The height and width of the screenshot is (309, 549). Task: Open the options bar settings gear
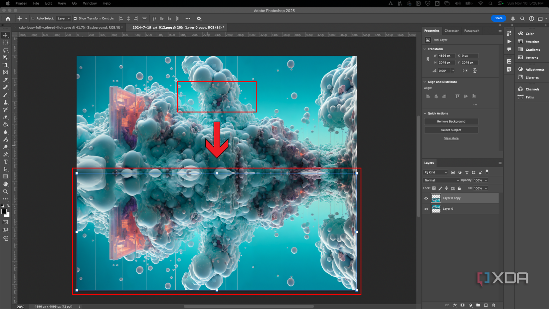(199, 19)
